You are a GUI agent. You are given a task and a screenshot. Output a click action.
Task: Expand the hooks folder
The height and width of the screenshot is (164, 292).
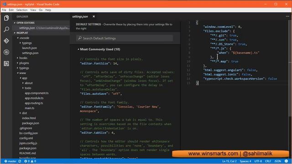[18, 58]
